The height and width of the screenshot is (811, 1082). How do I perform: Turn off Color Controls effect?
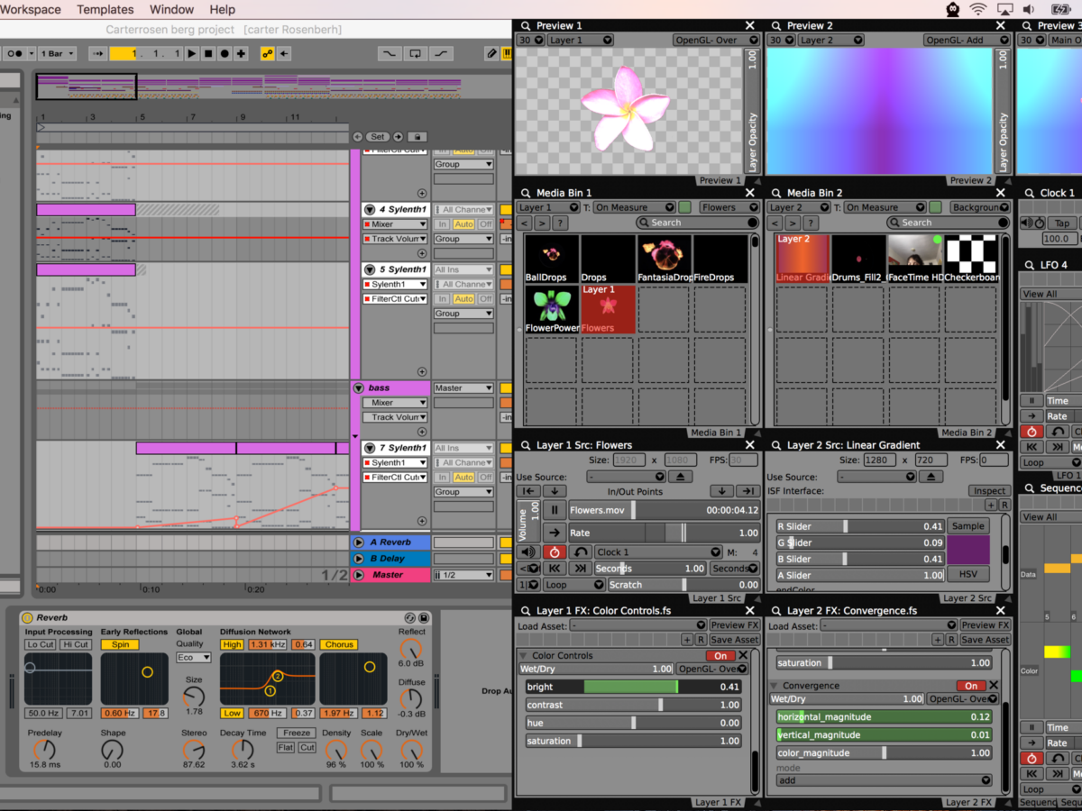click(720, 656)
